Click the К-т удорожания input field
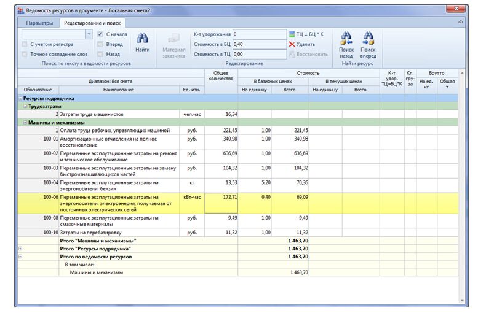The width and height of the screenshot is (478, 313). 260,34
